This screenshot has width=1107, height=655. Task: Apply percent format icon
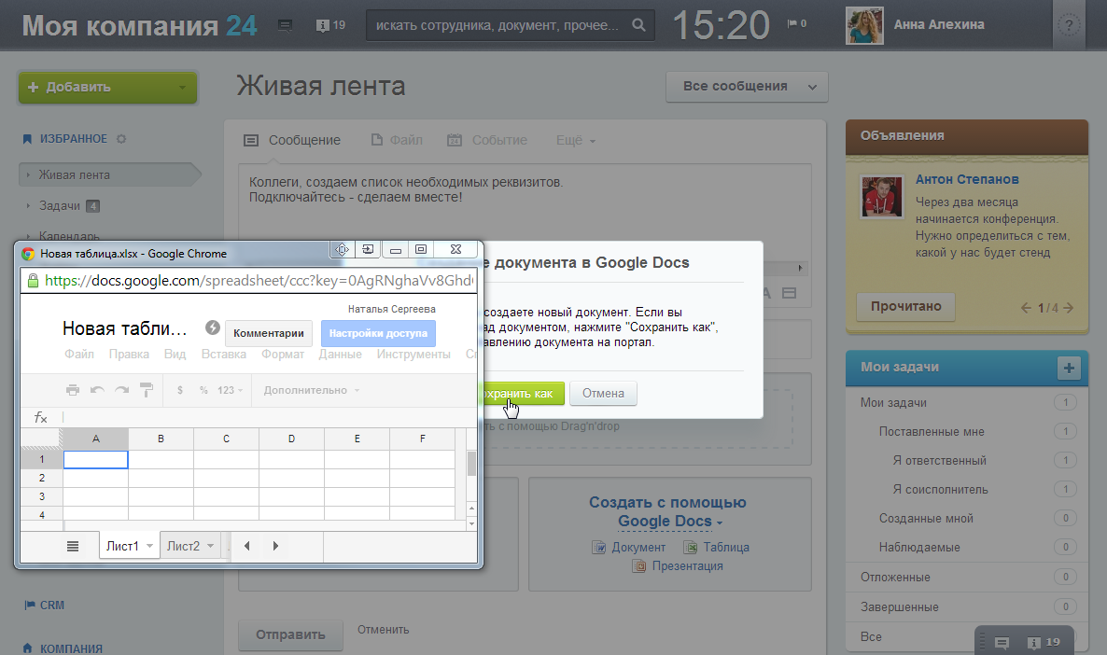[203, 390]
